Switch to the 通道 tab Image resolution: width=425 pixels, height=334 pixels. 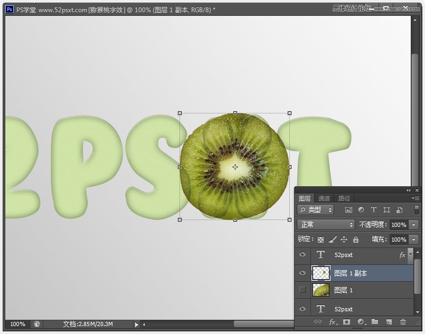coord(324,198)
